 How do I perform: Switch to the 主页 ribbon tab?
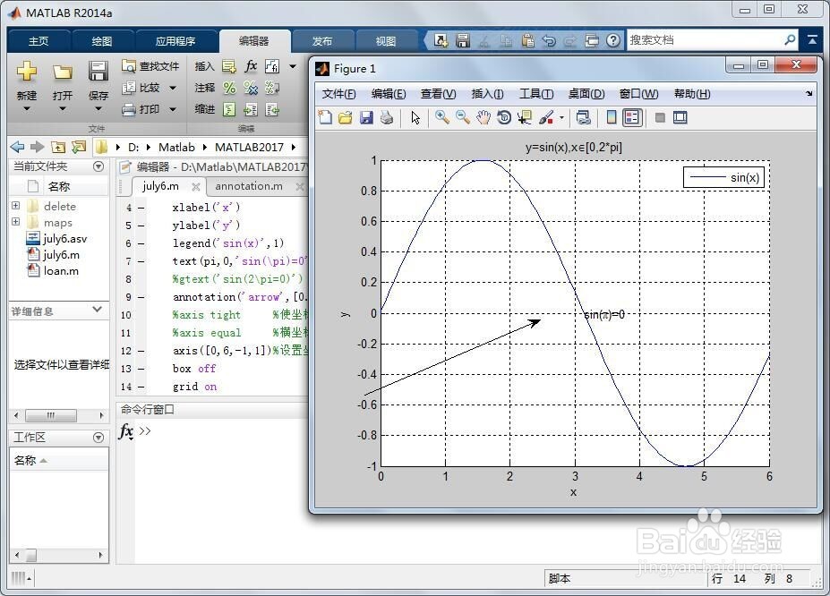[x=39, y=41]
